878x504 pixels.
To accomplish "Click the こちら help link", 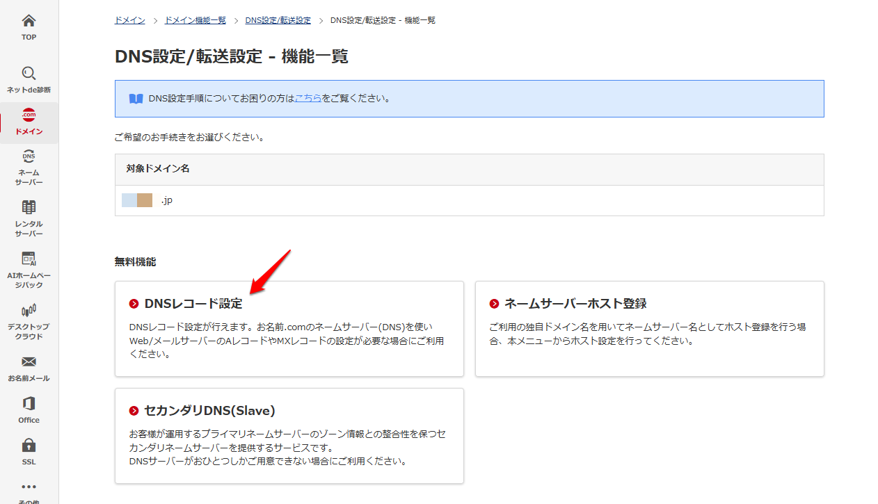I will pos(308,99).
